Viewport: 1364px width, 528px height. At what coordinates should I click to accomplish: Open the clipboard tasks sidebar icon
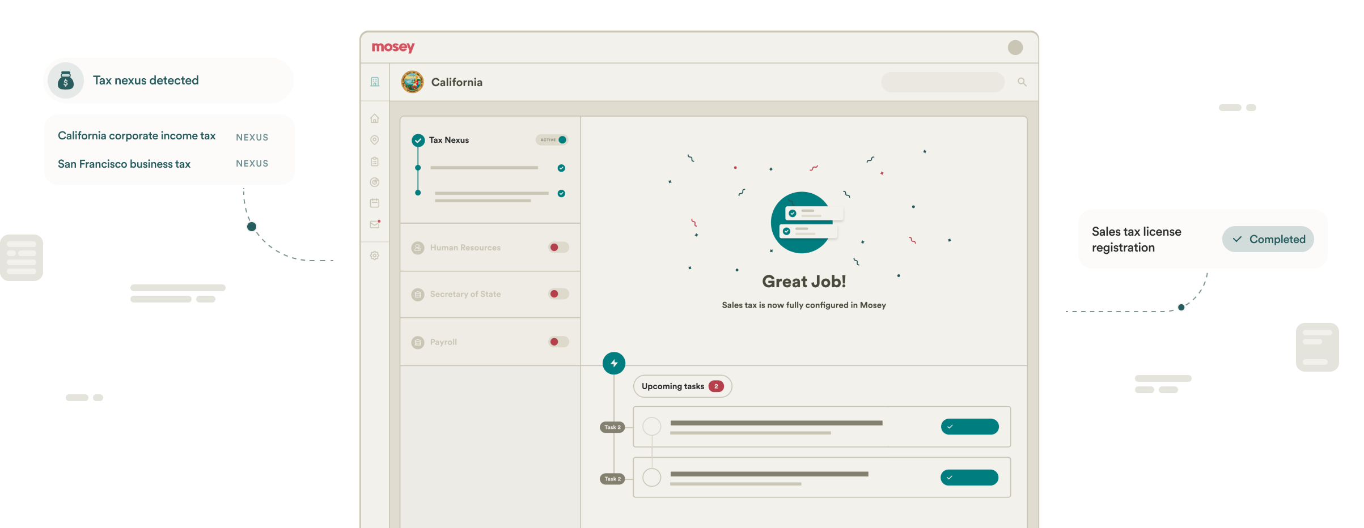[375, 161]
